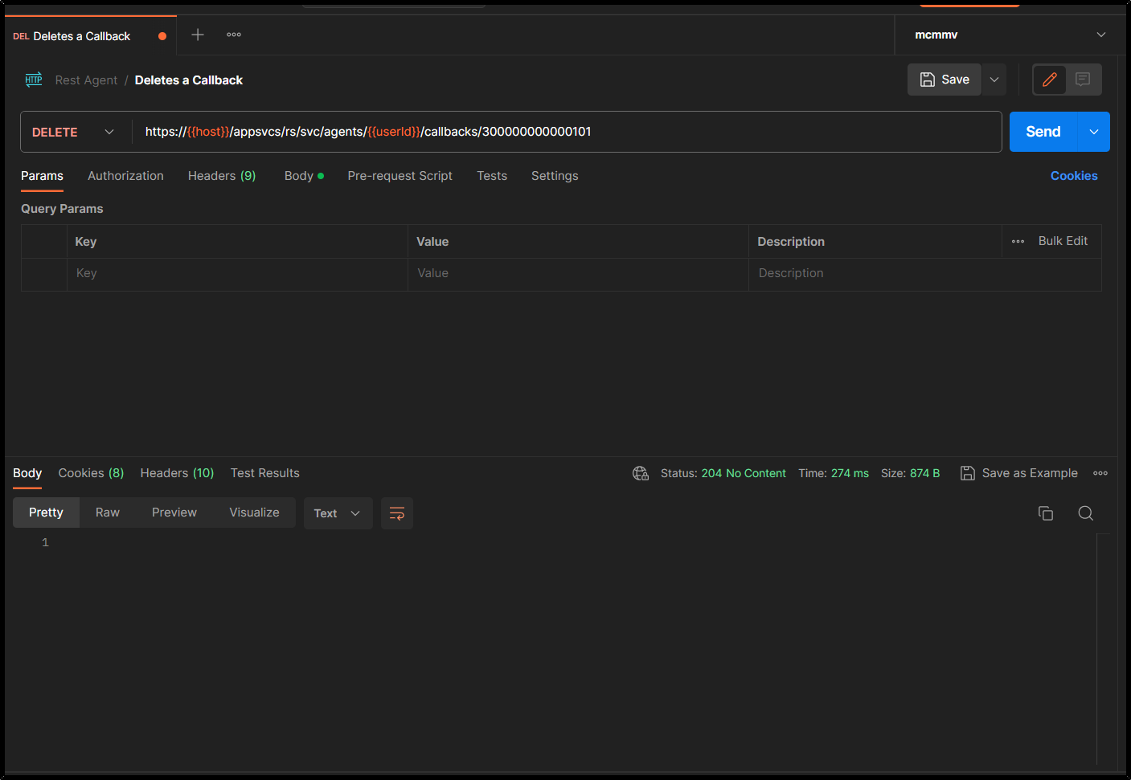Go to the Pre-request Script tab
Screen dimensions: 1131x780
point(400,176)
